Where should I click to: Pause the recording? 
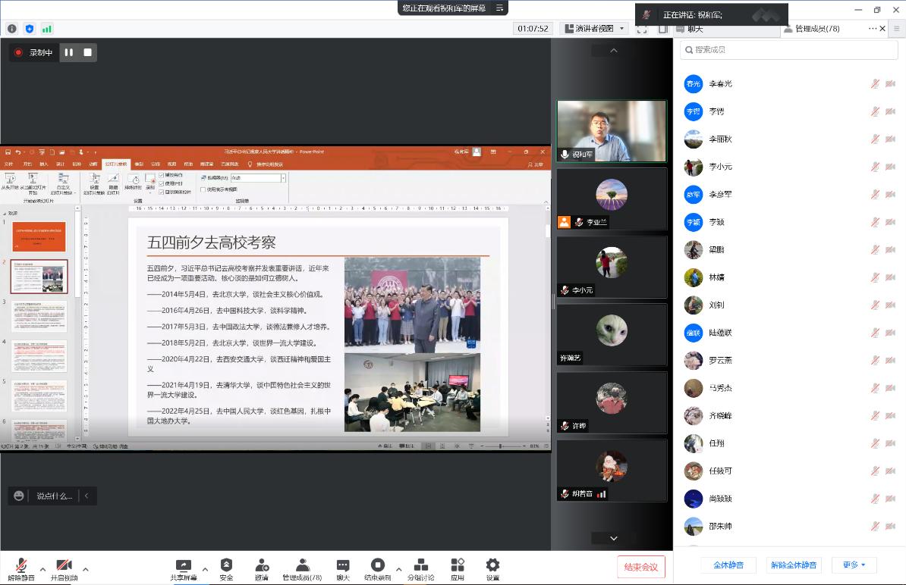(69, 52)
